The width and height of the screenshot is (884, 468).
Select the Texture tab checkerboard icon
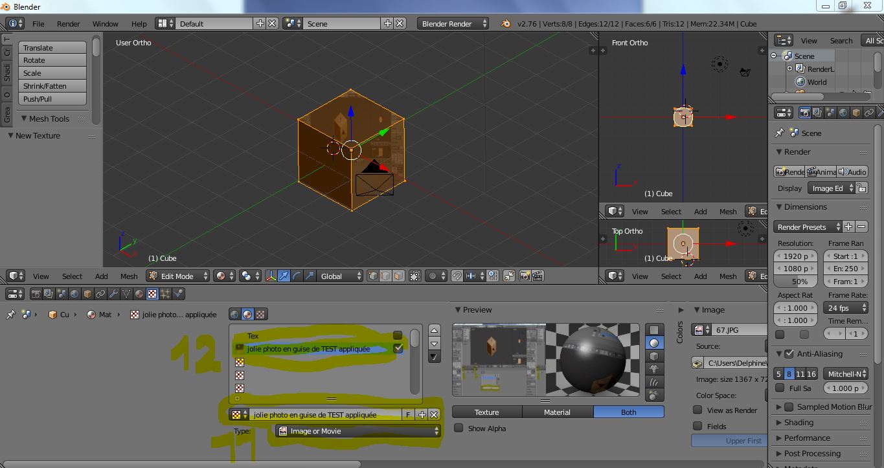pyautogui.click(x=152, y=294)
